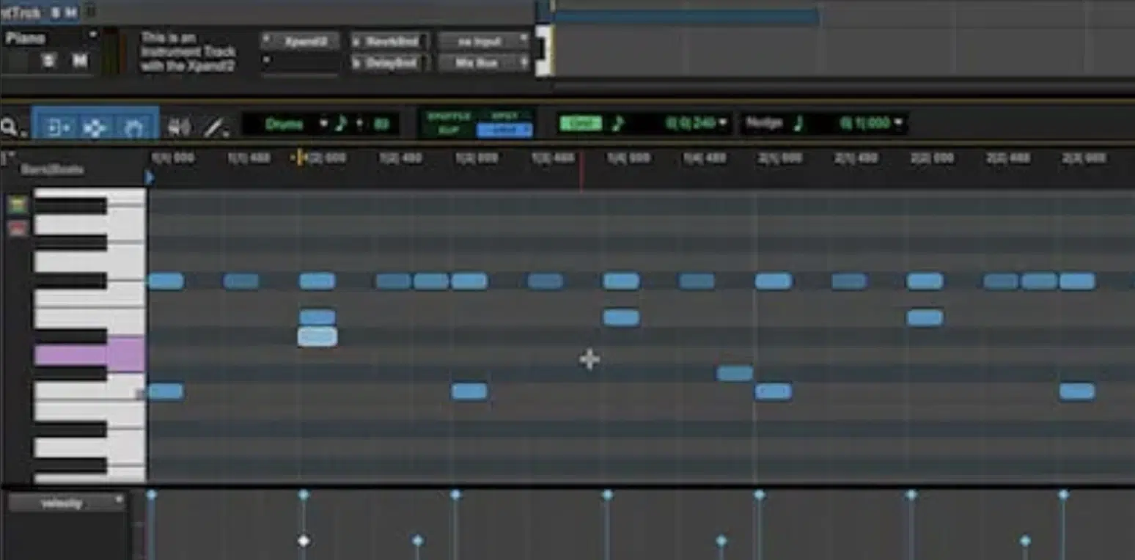
Task: Open the Mix Bus output selector
Action: (x=483, y=63)
